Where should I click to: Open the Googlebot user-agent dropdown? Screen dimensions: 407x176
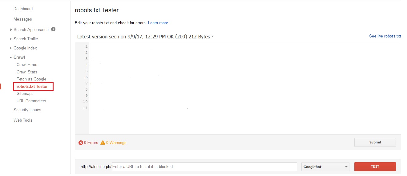point(325,167)
